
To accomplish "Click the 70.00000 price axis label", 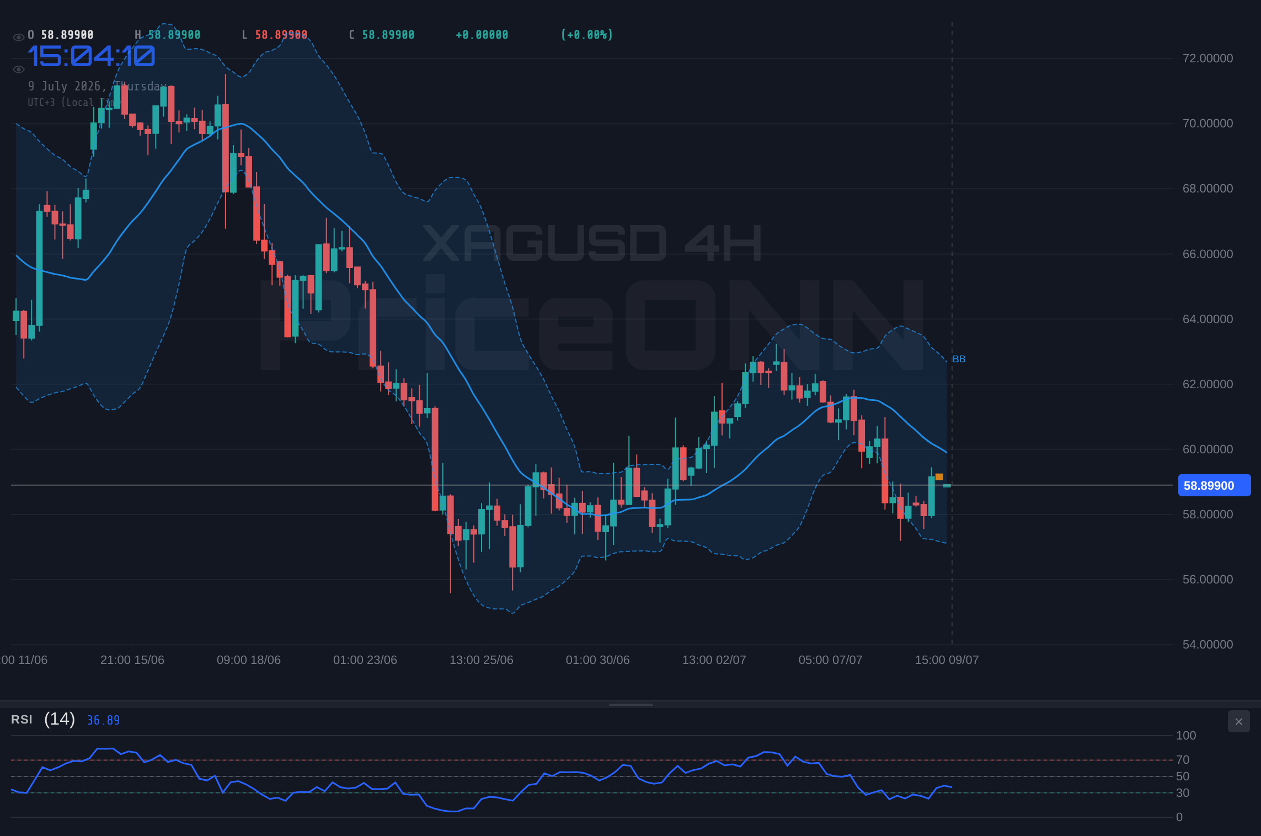I will pyautogui.click(x=1207, y=124).
